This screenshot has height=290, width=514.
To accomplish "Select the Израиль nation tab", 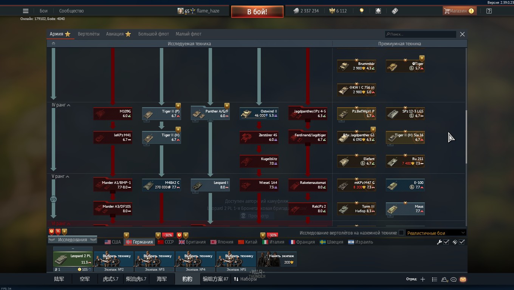I will [361, 242].
